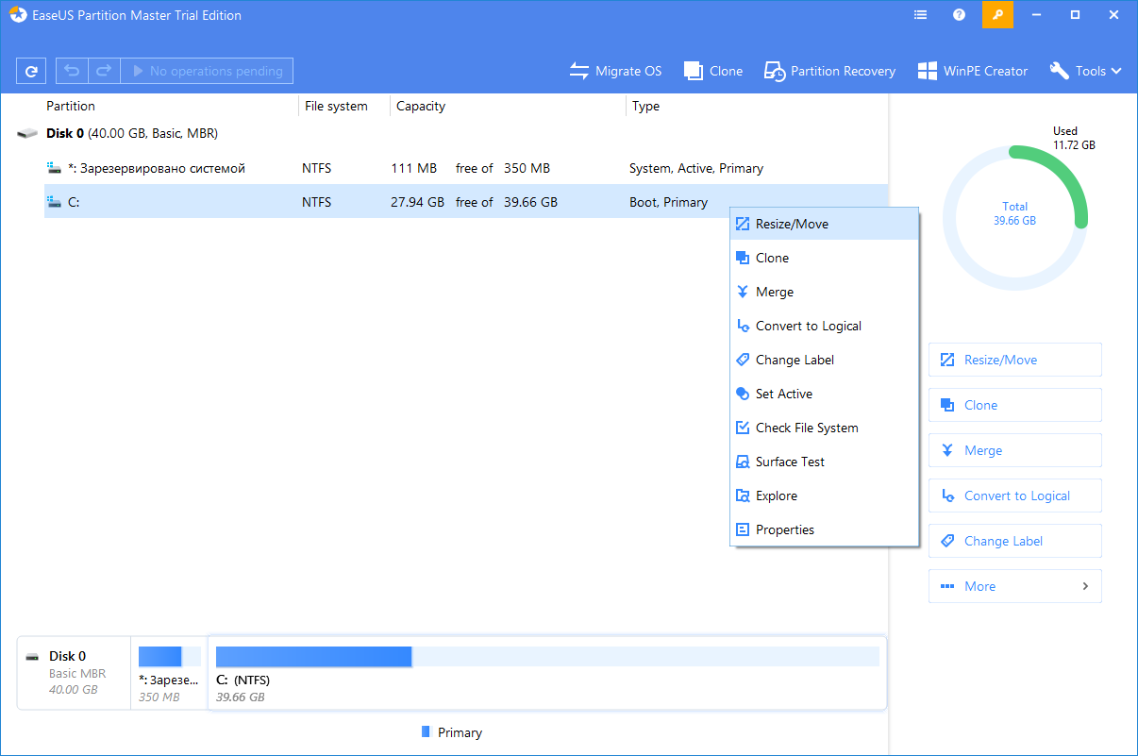Screen dimensions: 1138x756
Task: Click the refresh icon in the toolbar
Action: pyautogui.click(x=31, y=71)
